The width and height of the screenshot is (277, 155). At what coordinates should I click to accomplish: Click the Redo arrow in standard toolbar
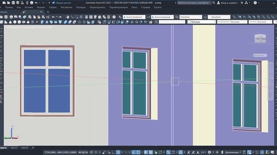[60, 17]
